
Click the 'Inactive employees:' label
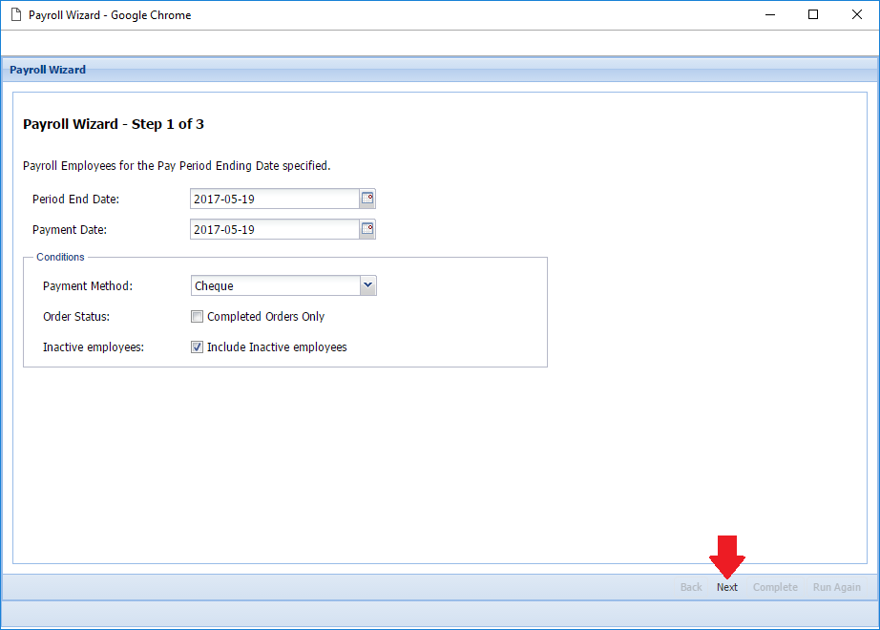click(x=94, y=347)
